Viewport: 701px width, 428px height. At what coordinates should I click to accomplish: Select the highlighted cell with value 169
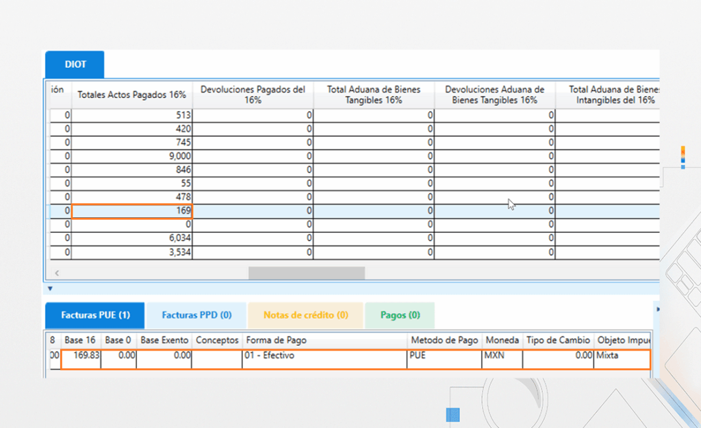point(132,211)
